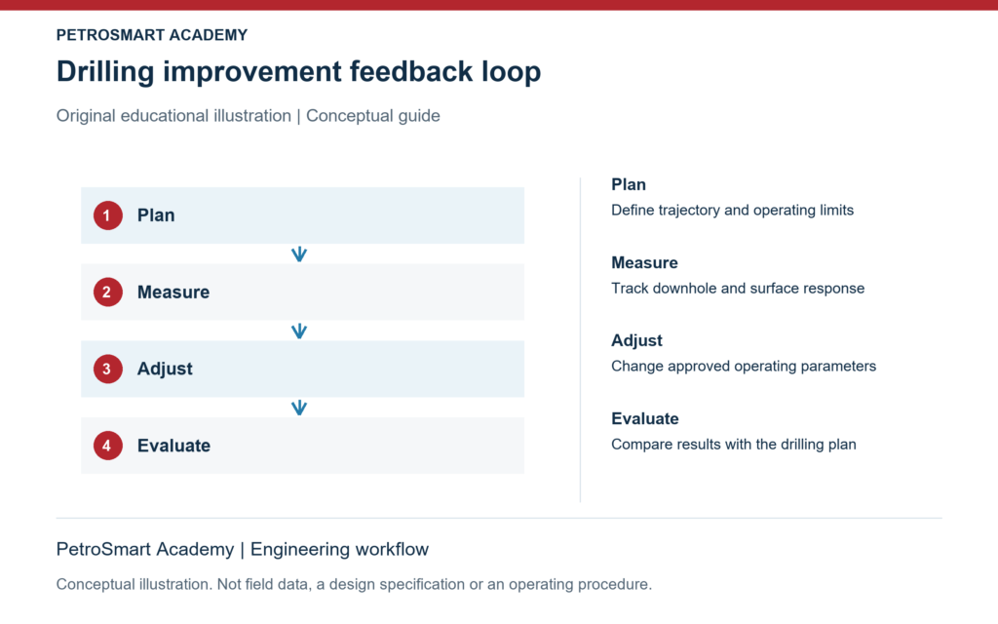Click the Adjust heading in the description list
Image resolution: width=998 pixels, height=624 pixels.
point(636,340)
